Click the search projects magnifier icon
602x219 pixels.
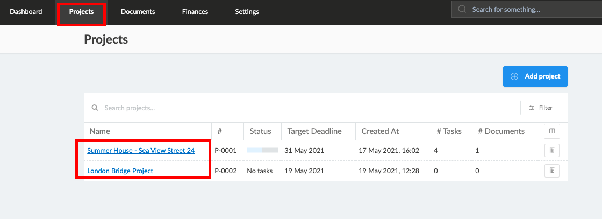coord(95,108)
